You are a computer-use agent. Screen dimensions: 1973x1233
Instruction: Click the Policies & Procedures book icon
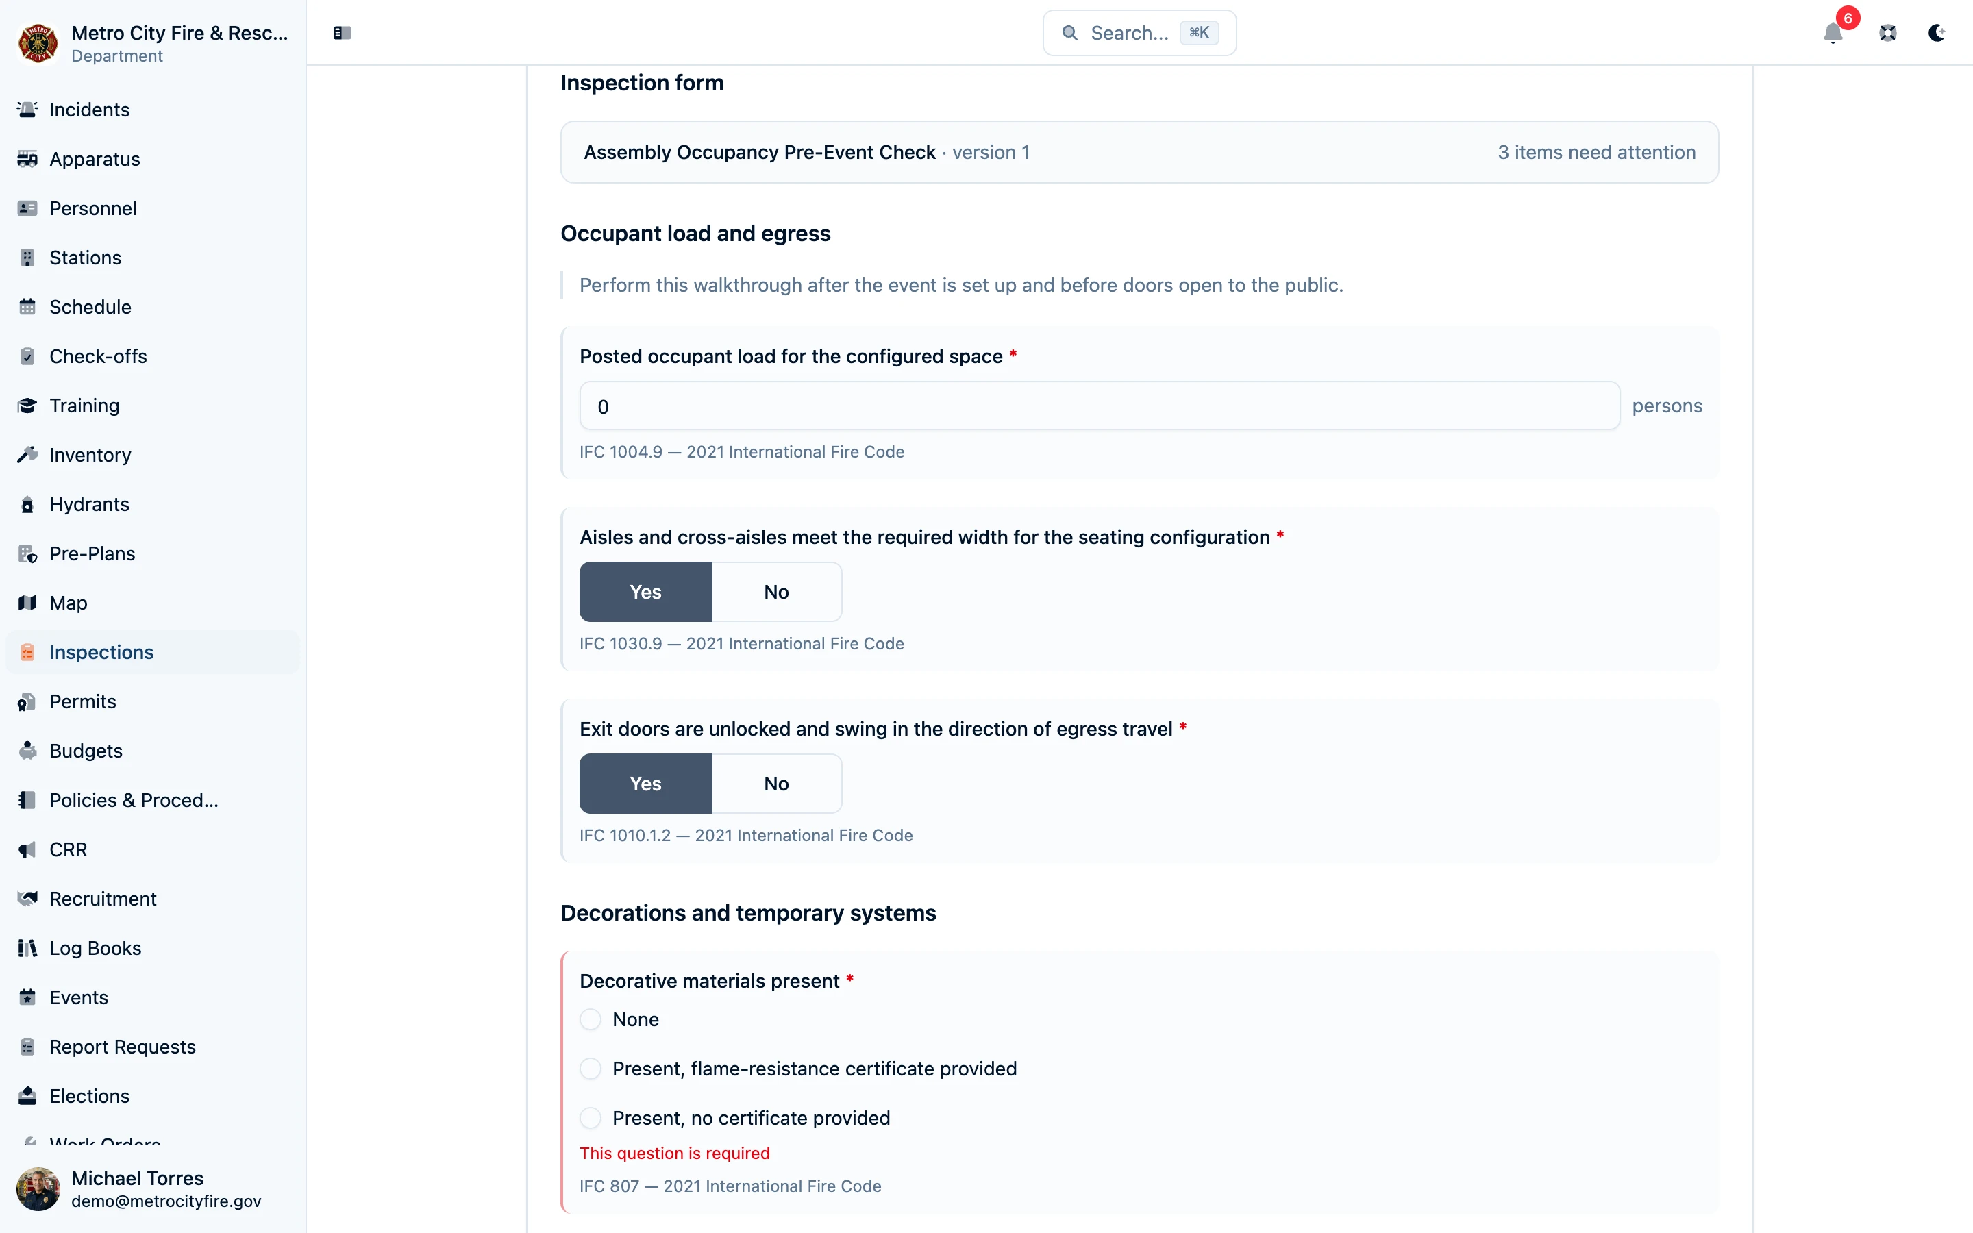(27, 800)
